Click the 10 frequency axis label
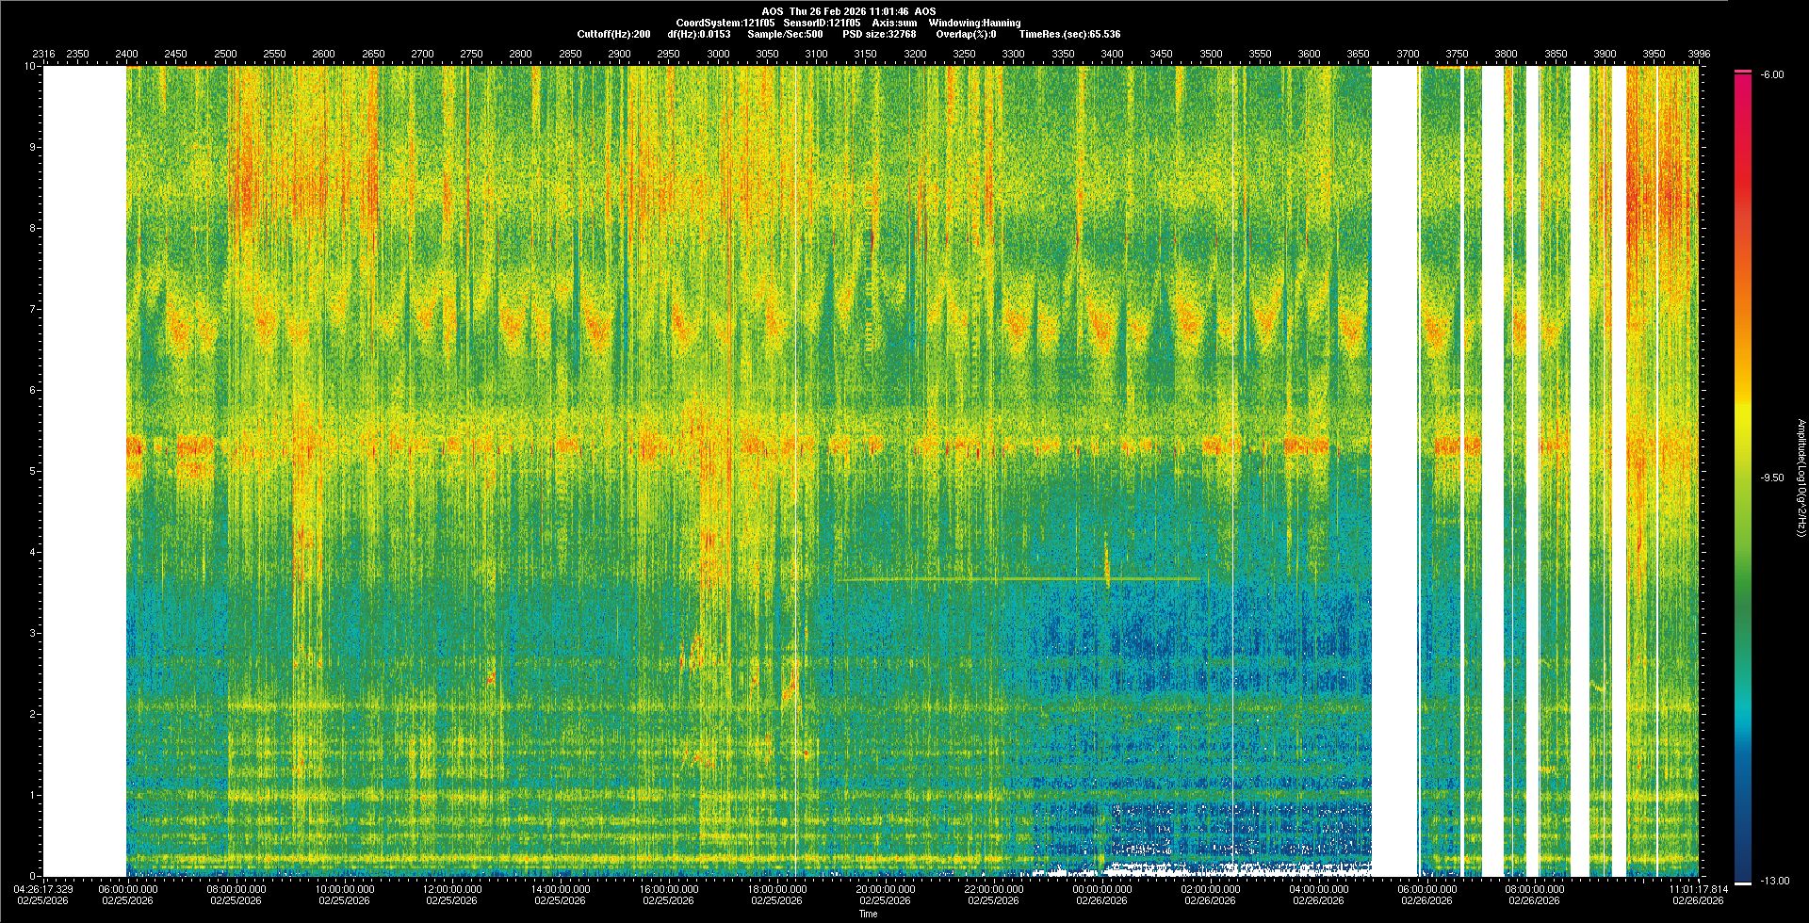Image resolution: width=1809 pixels, height=923 pixels. (30, 67)
